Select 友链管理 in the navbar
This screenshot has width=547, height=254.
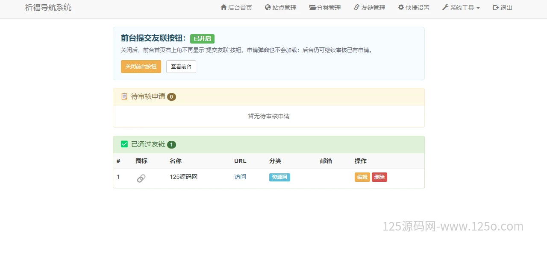370,8
